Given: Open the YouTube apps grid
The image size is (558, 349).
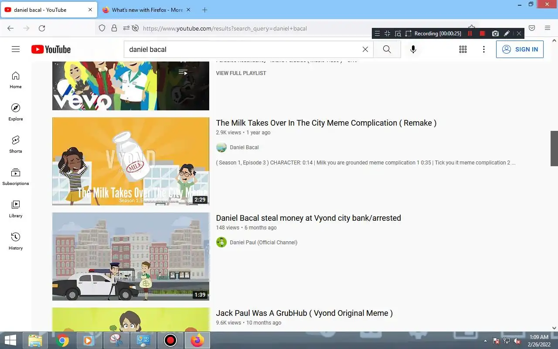Looking at the screenshot, I should tap(463, 49).
